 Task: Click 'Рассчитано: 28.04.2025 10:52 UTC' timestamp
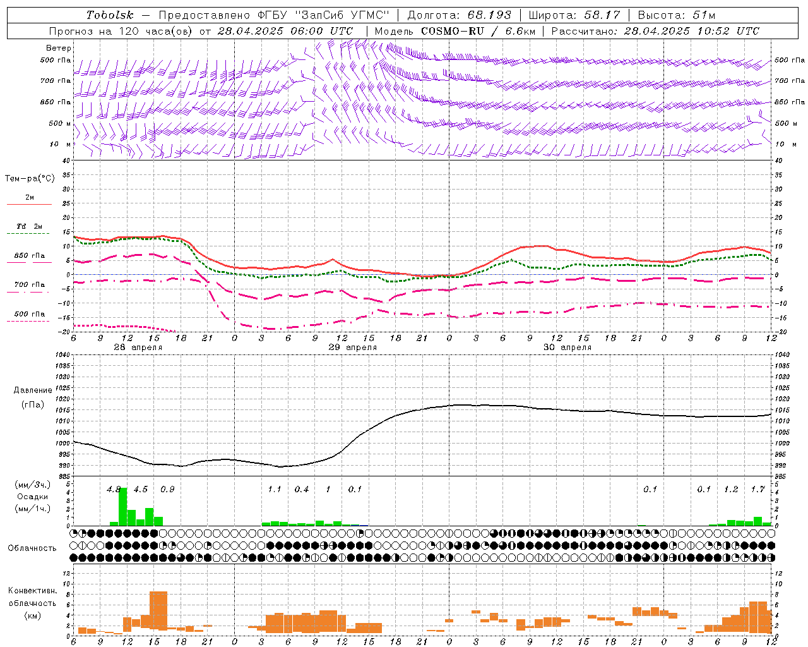coord(655,31)
